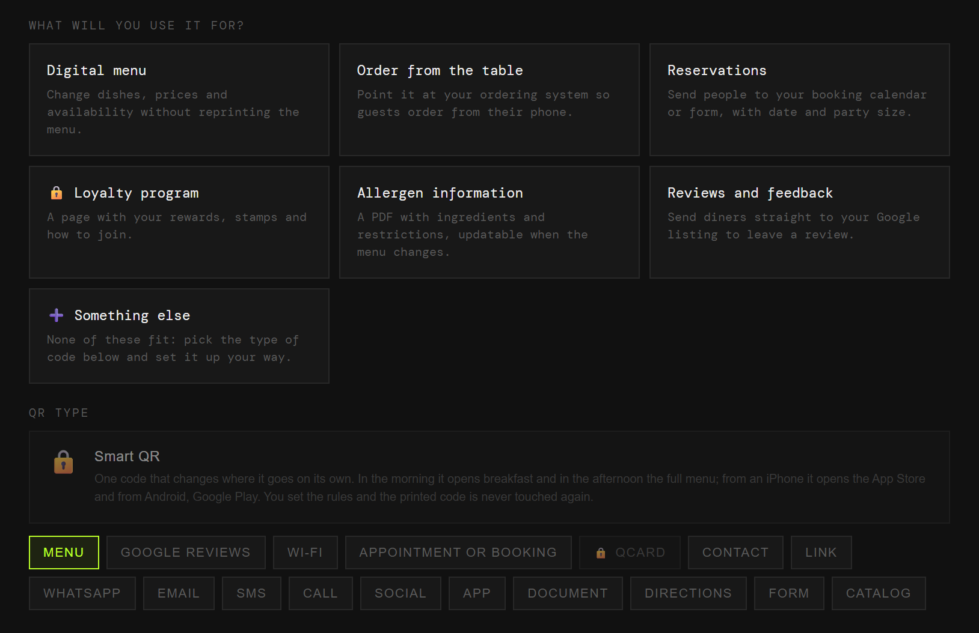This screenshot has width=979, height=633.
Task: Choose the WI-FI QR type
Action: click(305, 553)
